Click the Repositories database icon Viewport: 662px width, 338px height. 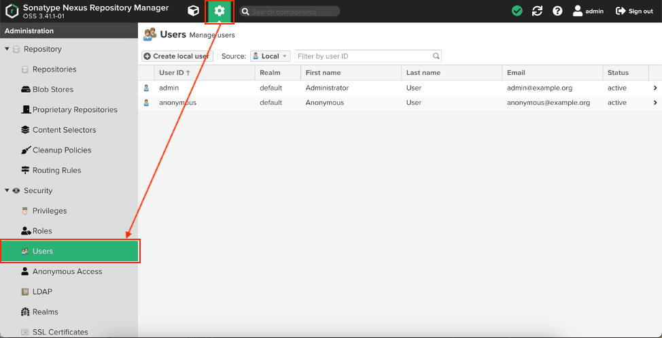coord(25,69)
